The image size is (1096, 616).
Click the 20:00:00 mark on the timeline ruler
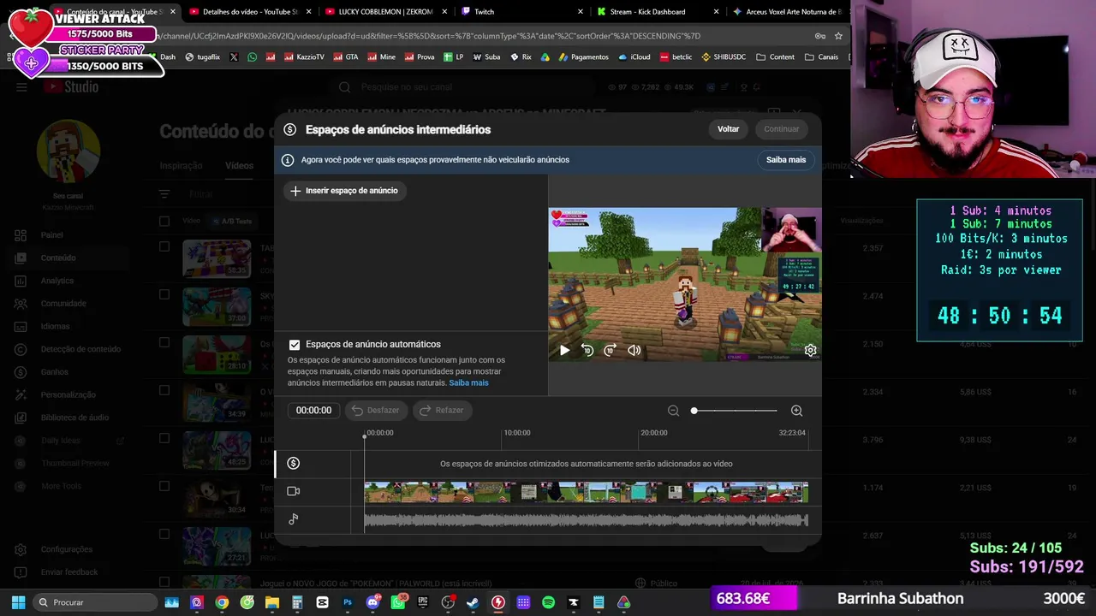(654, 433)
